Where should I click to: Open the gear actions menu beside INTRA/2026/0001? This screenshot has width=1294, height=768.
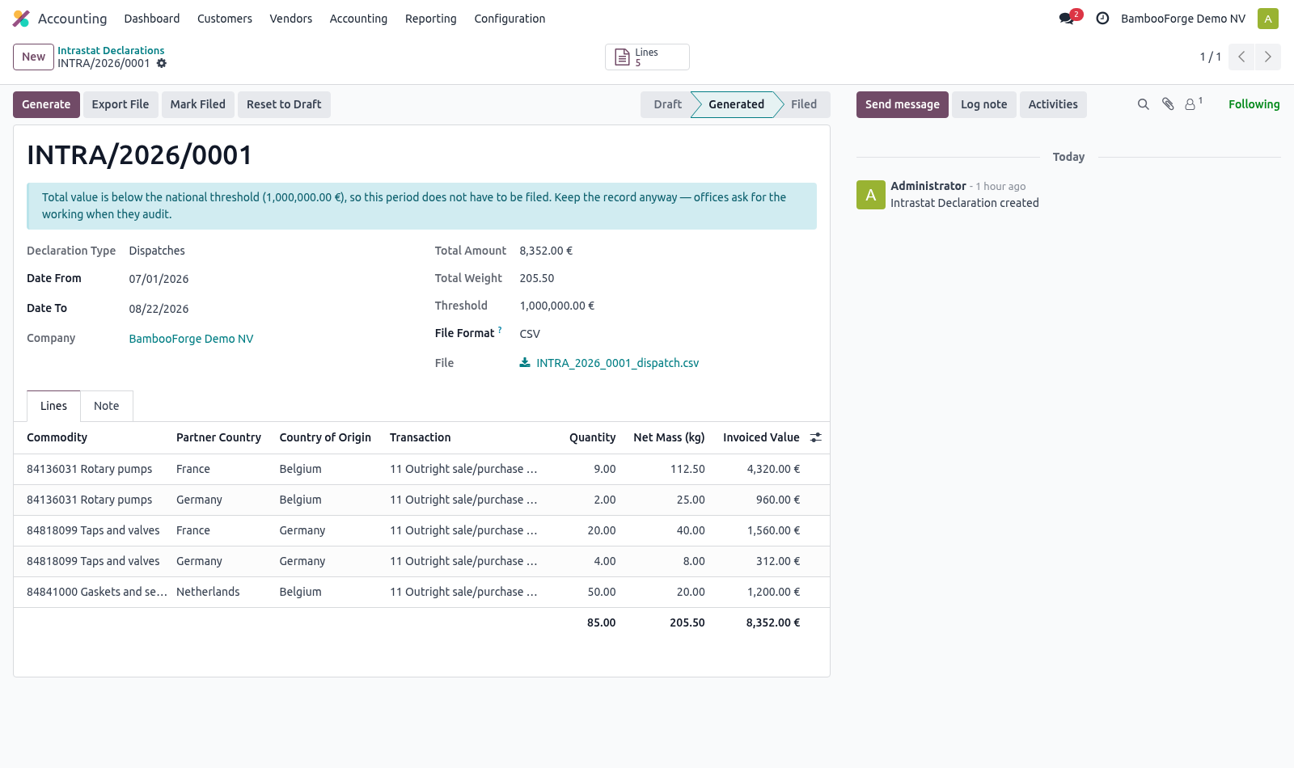click(162, 63)
